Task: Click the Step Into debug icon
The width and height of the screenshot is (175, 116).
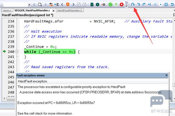Action: pos(138,4)
